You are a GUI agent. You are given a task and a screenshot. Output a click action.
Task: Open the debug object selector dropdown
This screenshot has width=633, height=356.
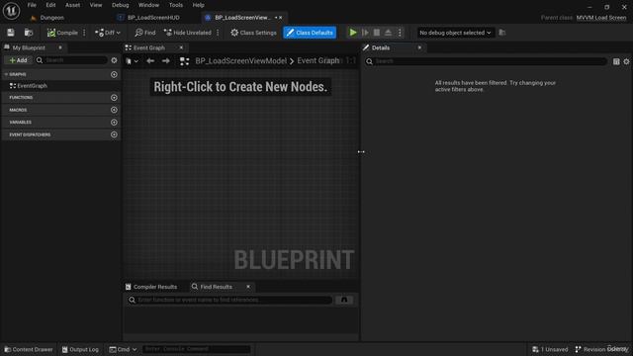click(x=455, y=33)
